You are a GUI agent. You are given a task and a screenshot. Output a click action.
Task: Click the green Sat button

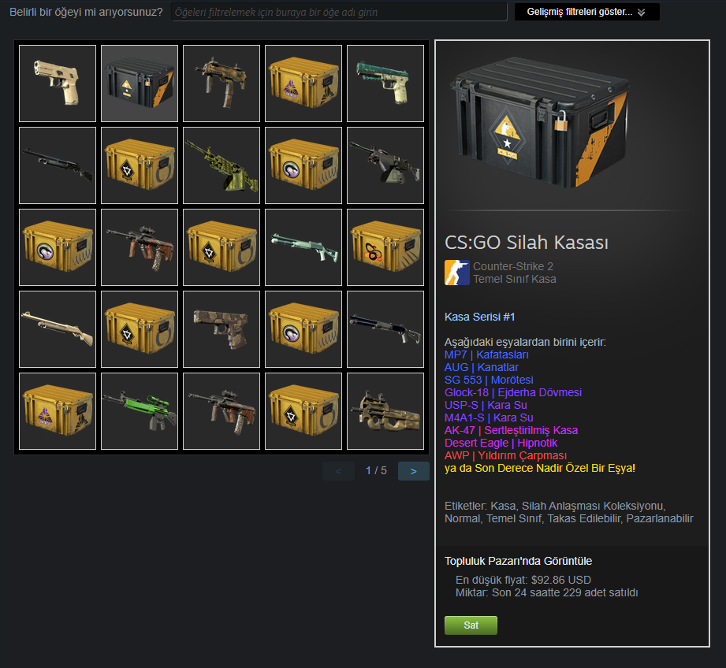(471, 625)
